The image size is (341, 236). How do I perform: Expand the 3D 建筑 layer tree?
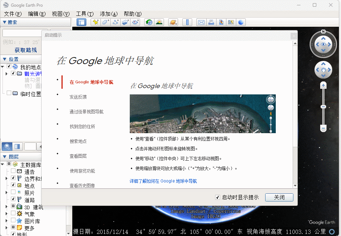coord(6,207)
